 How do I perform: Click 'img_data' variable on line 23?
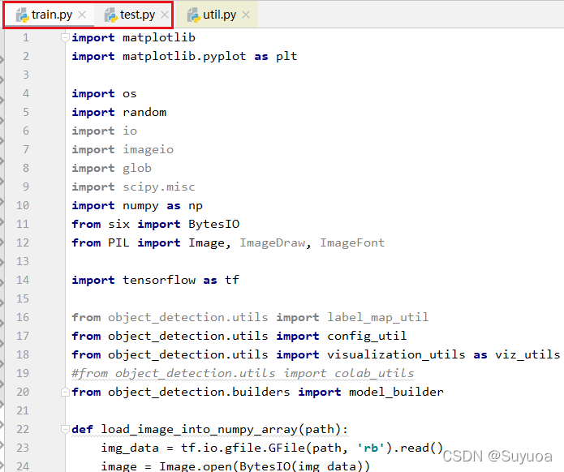(x=130, y=448)
